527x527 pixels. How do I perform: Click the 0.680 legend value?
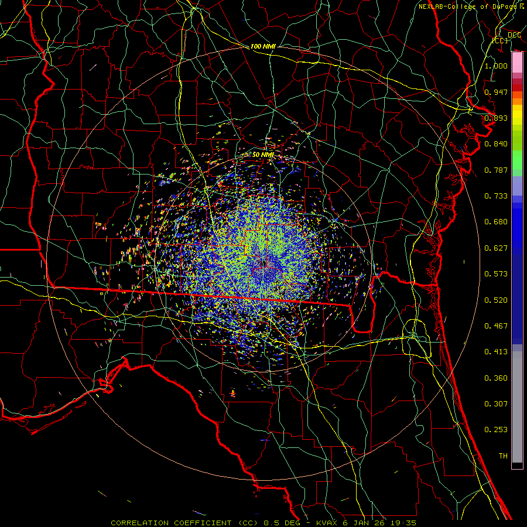[x=496, y=222]
